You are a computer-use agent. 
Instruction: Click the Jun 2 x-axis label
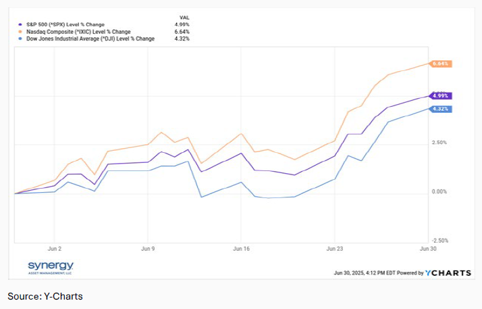pyautogui.click(x=55, y=249)
